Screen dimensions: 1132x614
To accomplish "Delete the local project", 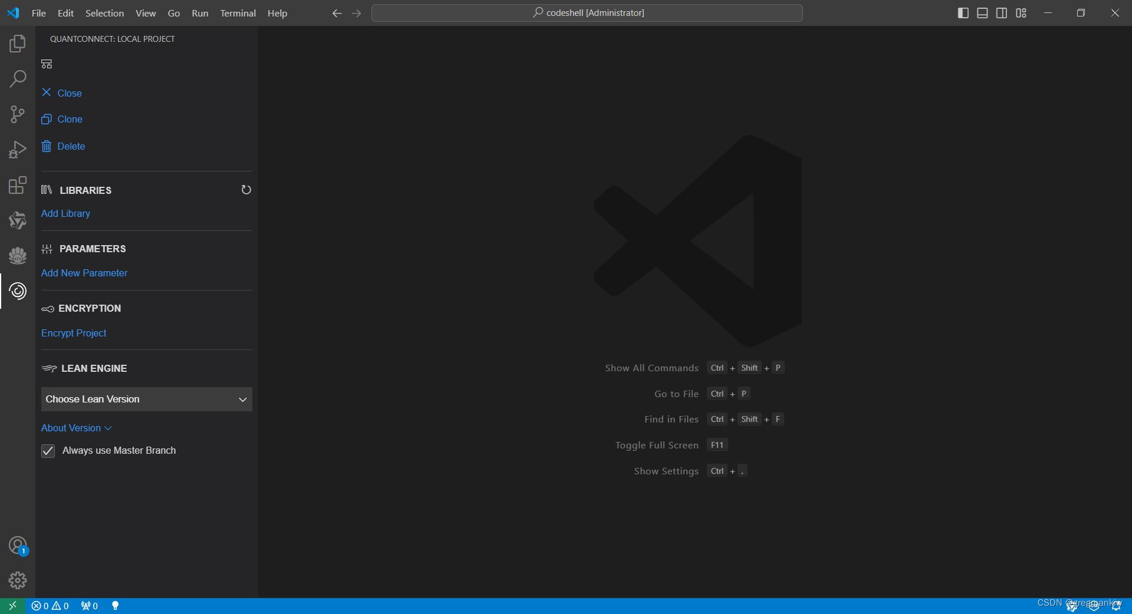I will [x=63, y=146].
